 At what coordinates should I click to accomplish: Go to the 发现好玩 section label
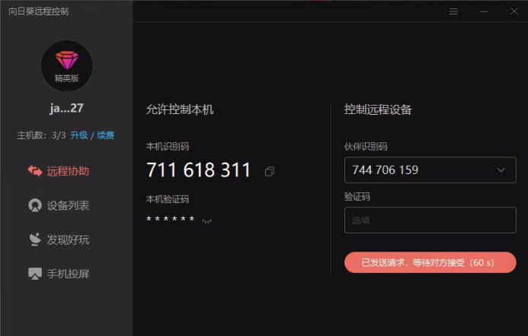point(68,239)
